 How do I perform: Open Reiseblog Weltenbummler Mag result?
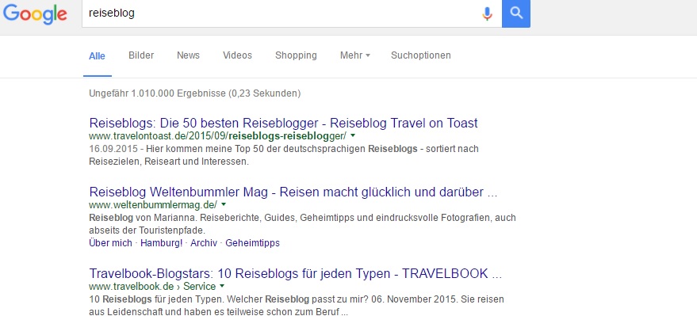click(x=293, y=192)
